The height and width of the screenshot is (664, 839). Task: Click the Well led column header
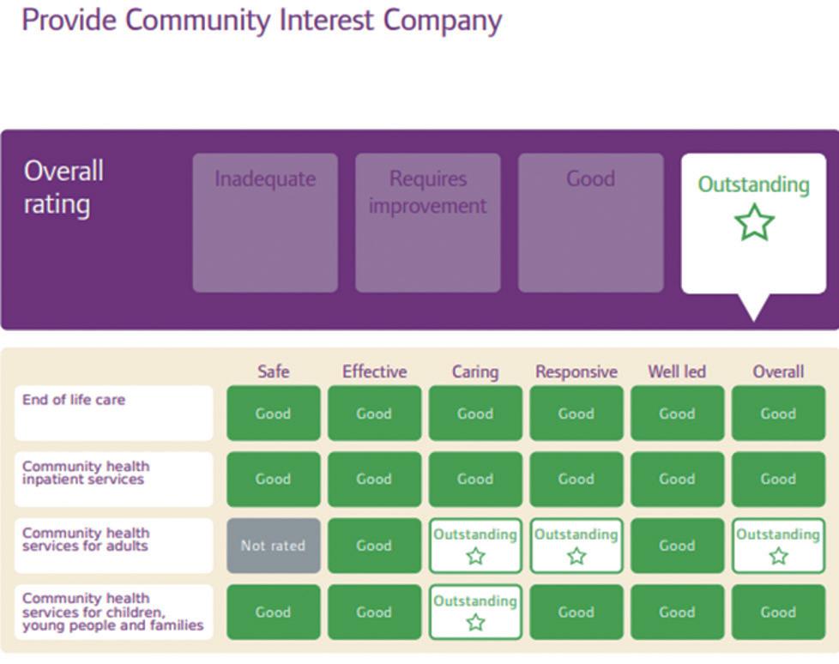coord(677,371)
